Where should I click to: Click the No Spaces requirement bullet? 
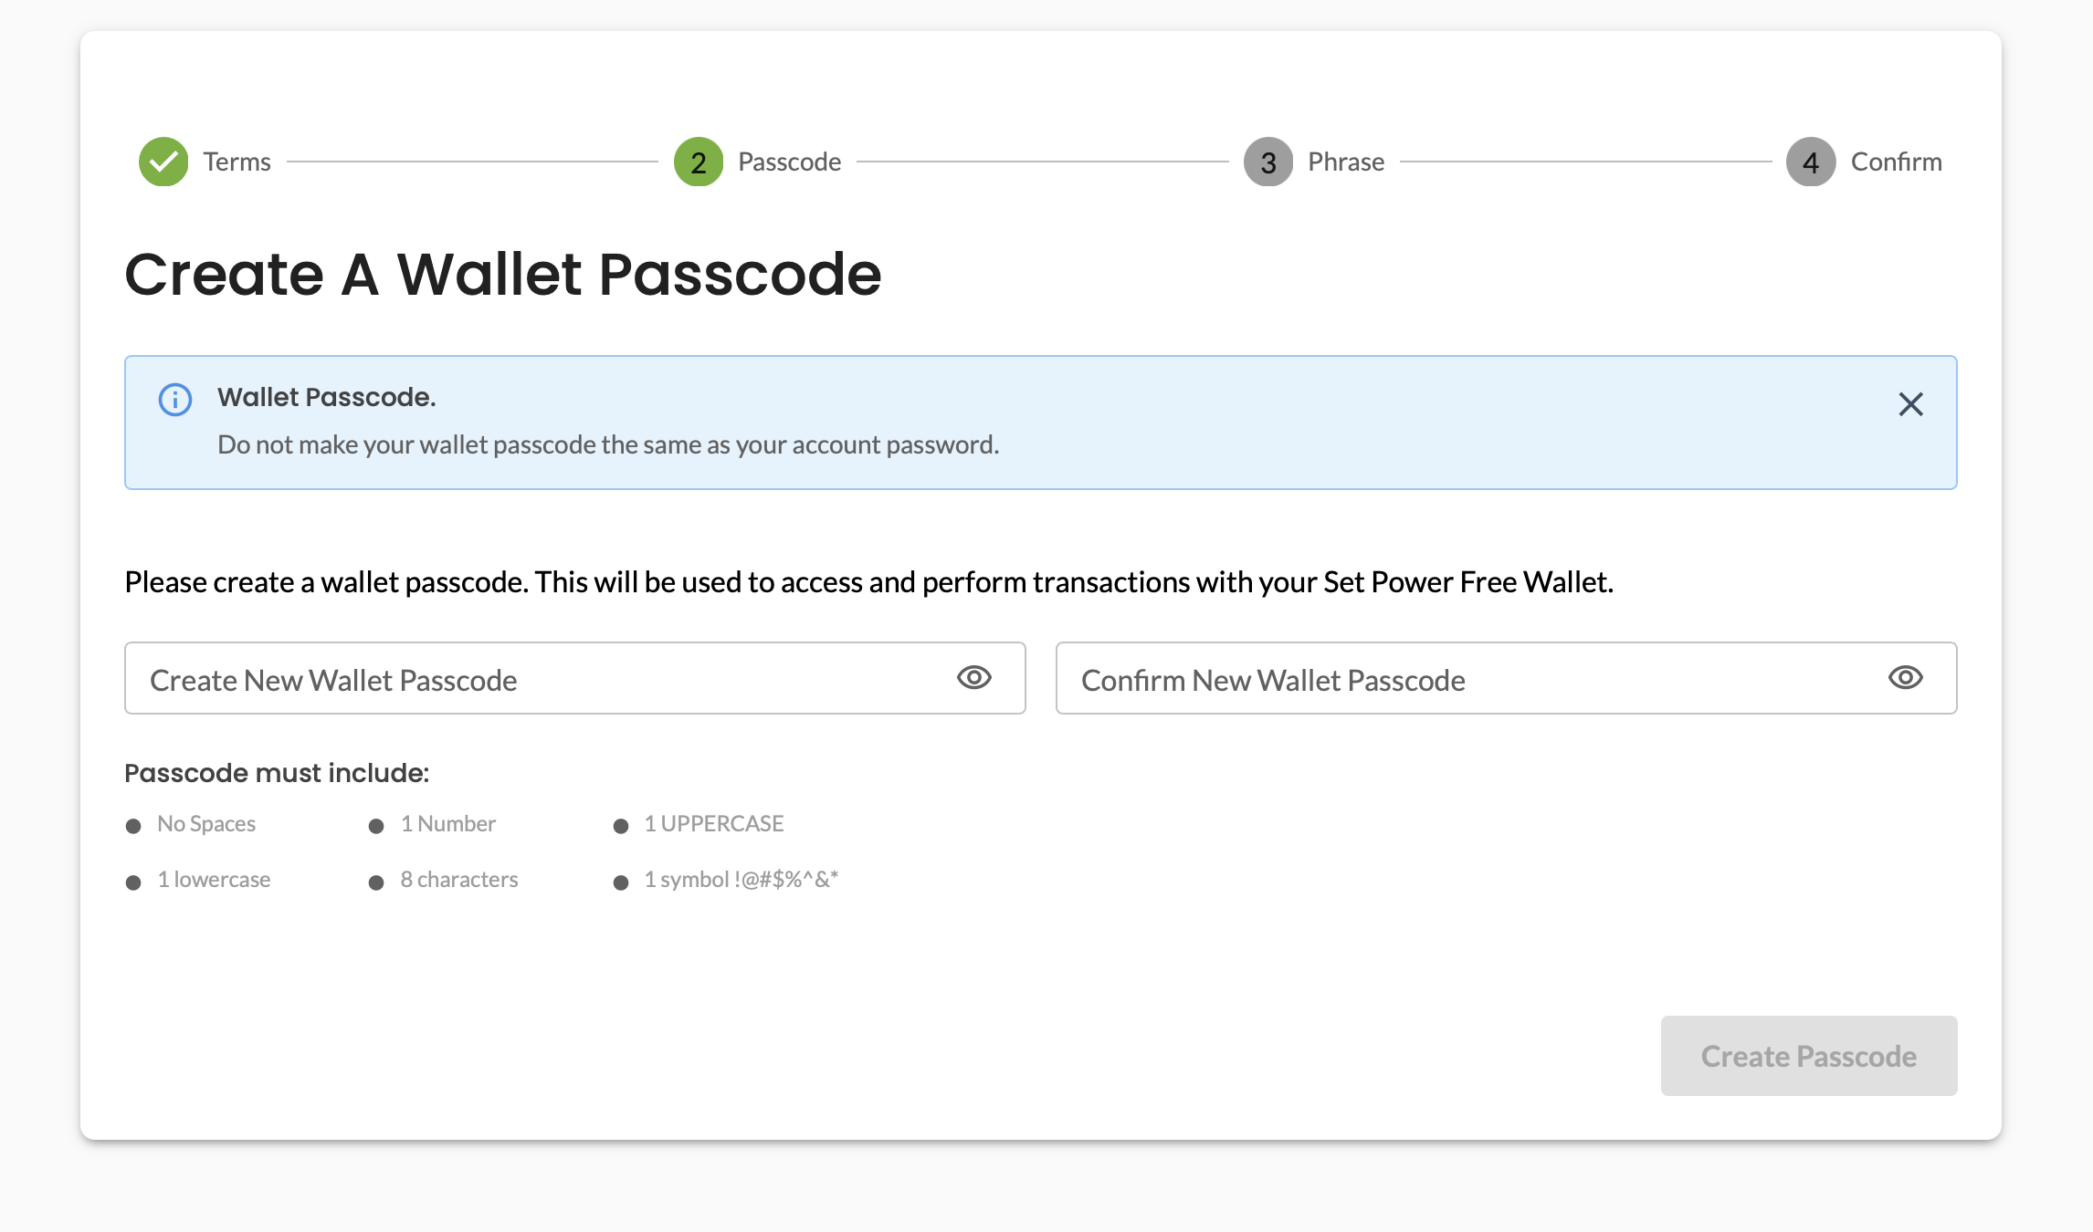coord(133,826)
